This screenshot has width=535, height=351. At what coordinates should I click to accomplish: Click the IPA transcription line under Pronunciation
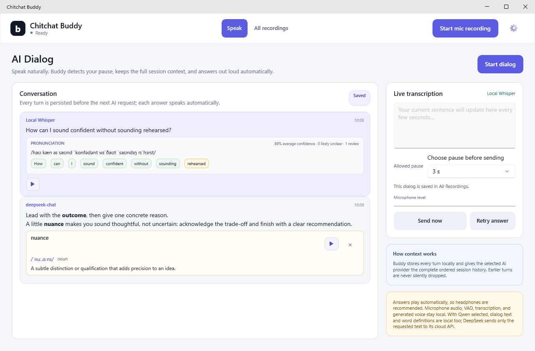point(93,153)
